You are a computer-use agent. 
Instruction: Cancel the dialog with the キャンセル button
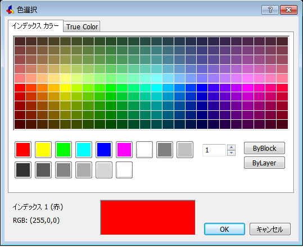click(x=270, y=229)
